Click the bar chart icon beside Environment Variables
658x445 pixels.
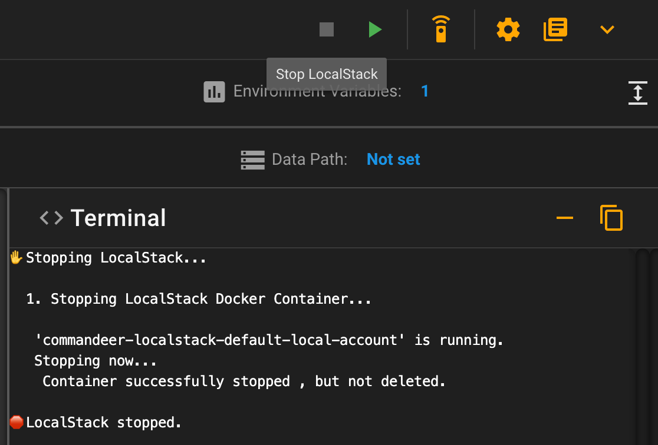[214, 92]
